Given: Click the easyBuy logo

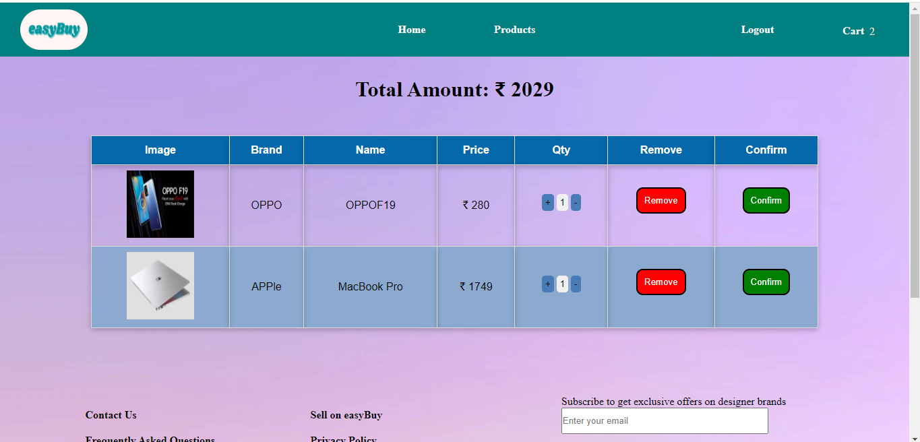Looking at the screenshot, I should click(54, 30).
